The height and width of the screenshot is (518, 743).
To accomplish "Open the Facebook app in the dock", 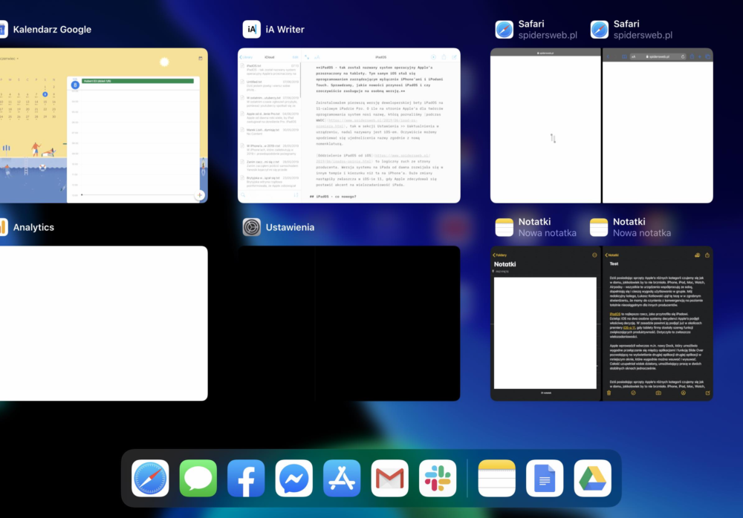I will click(246, 478).
